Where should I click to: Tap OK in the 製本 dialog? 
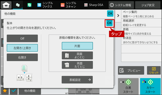110,23
